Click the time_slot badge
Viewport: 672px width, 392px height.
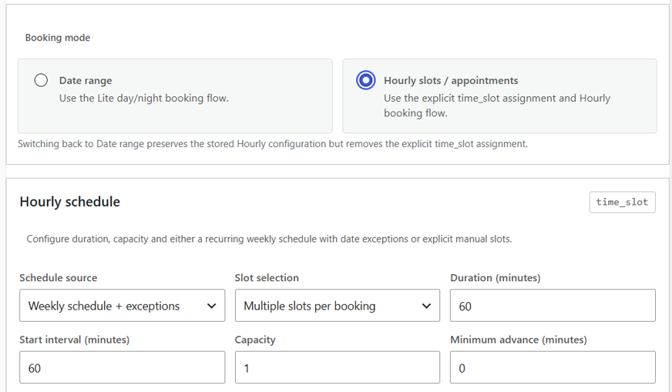(x=622, y=202)
